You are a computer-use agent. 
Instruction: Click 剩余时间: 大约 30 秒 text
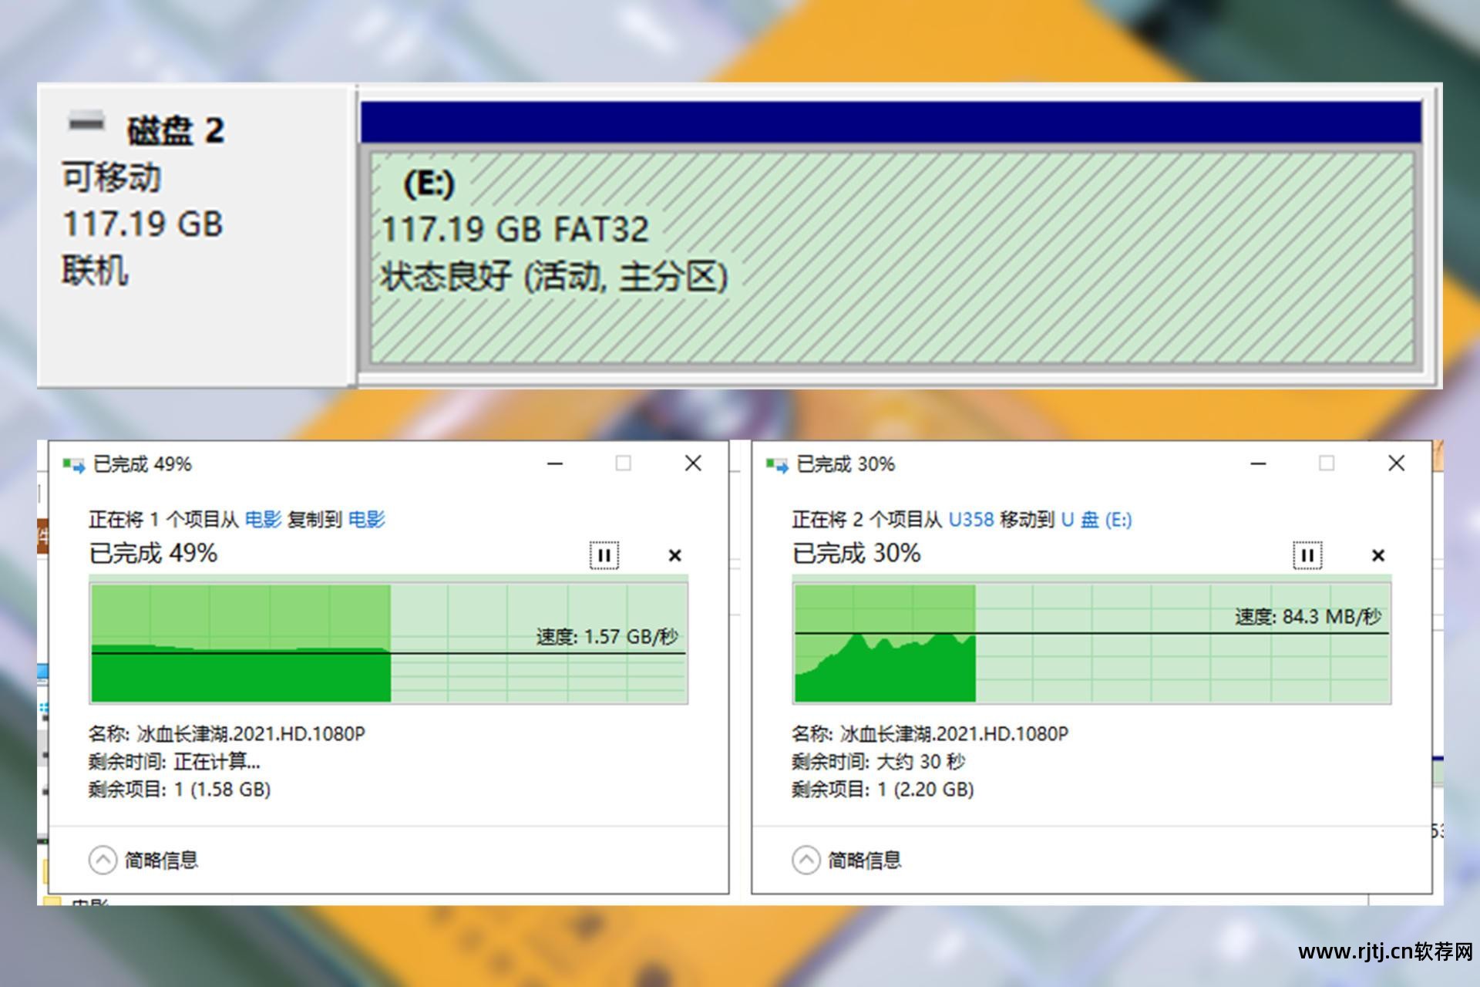(878, 762)
